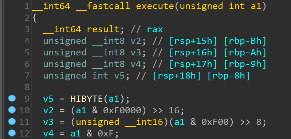The image size is (291, 139).
Task: Click variable v2 in its declaration
Action: click(x=136, y=41)
